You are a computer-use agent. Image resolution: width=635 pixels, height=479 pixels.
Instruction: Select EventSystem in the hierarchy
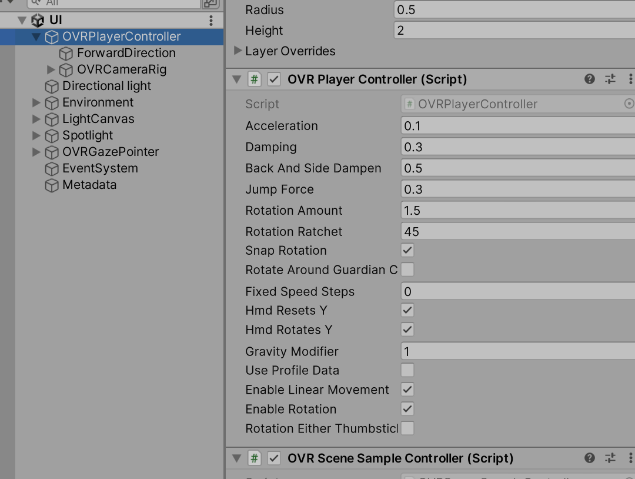100,168
